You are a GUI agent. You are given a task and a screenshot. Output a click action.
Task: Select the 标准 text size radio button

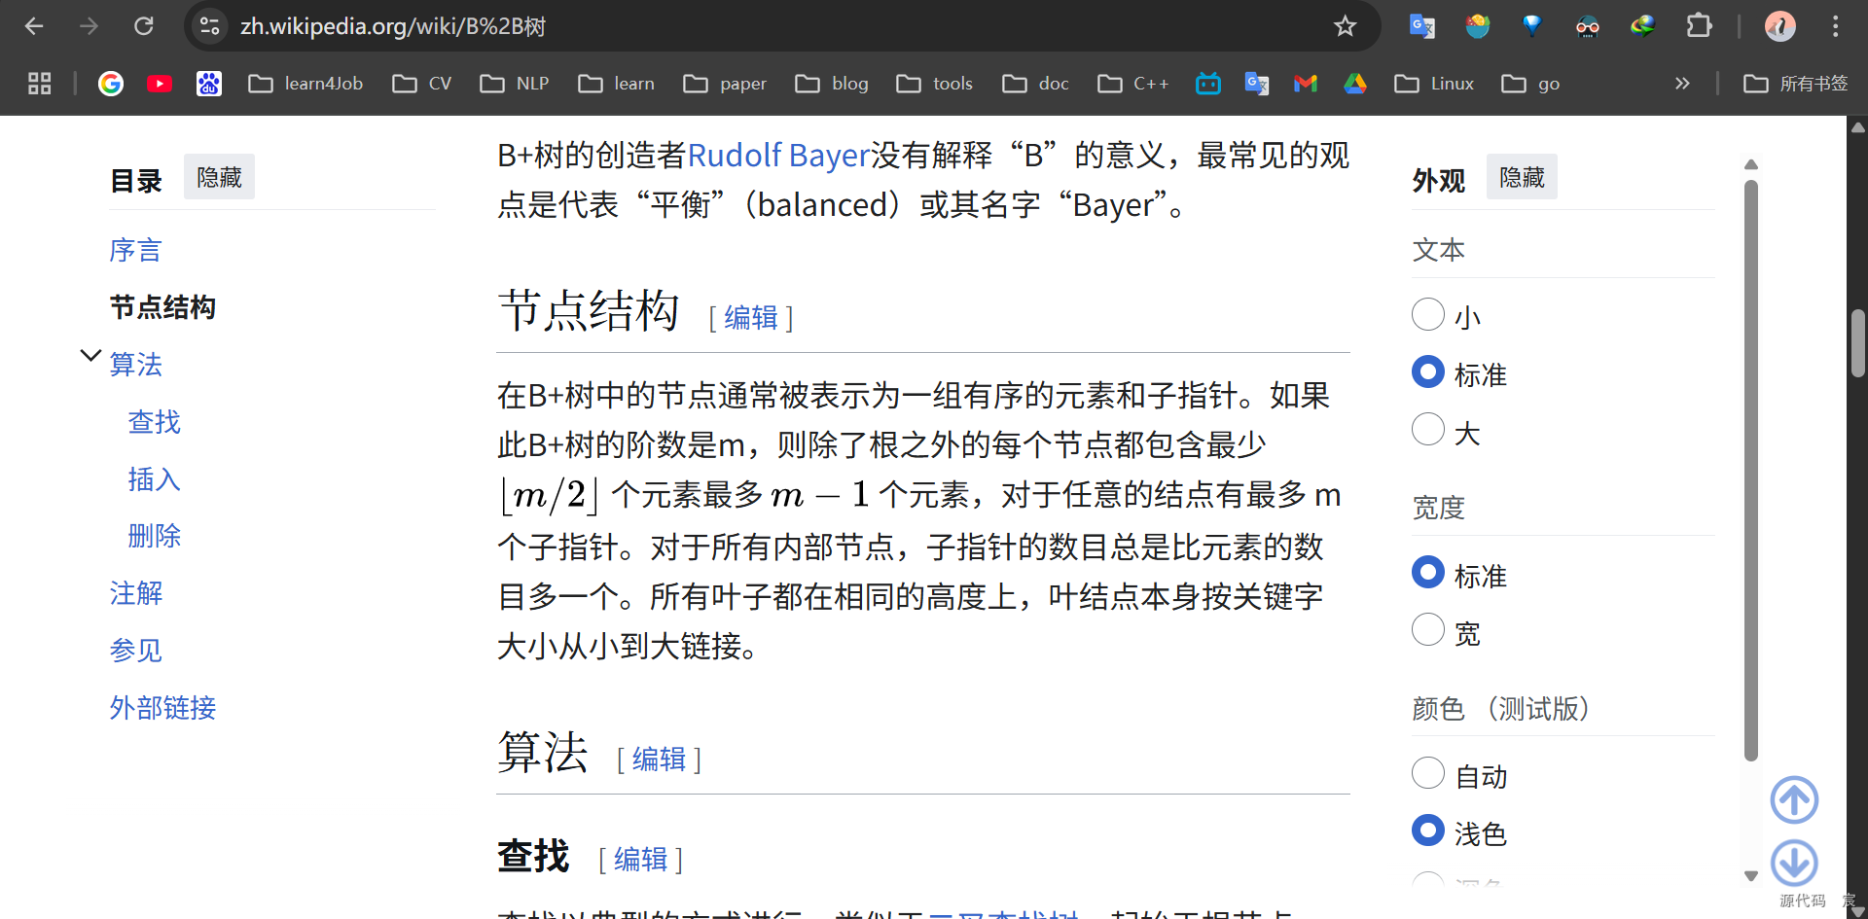[x=1427, y=371]
